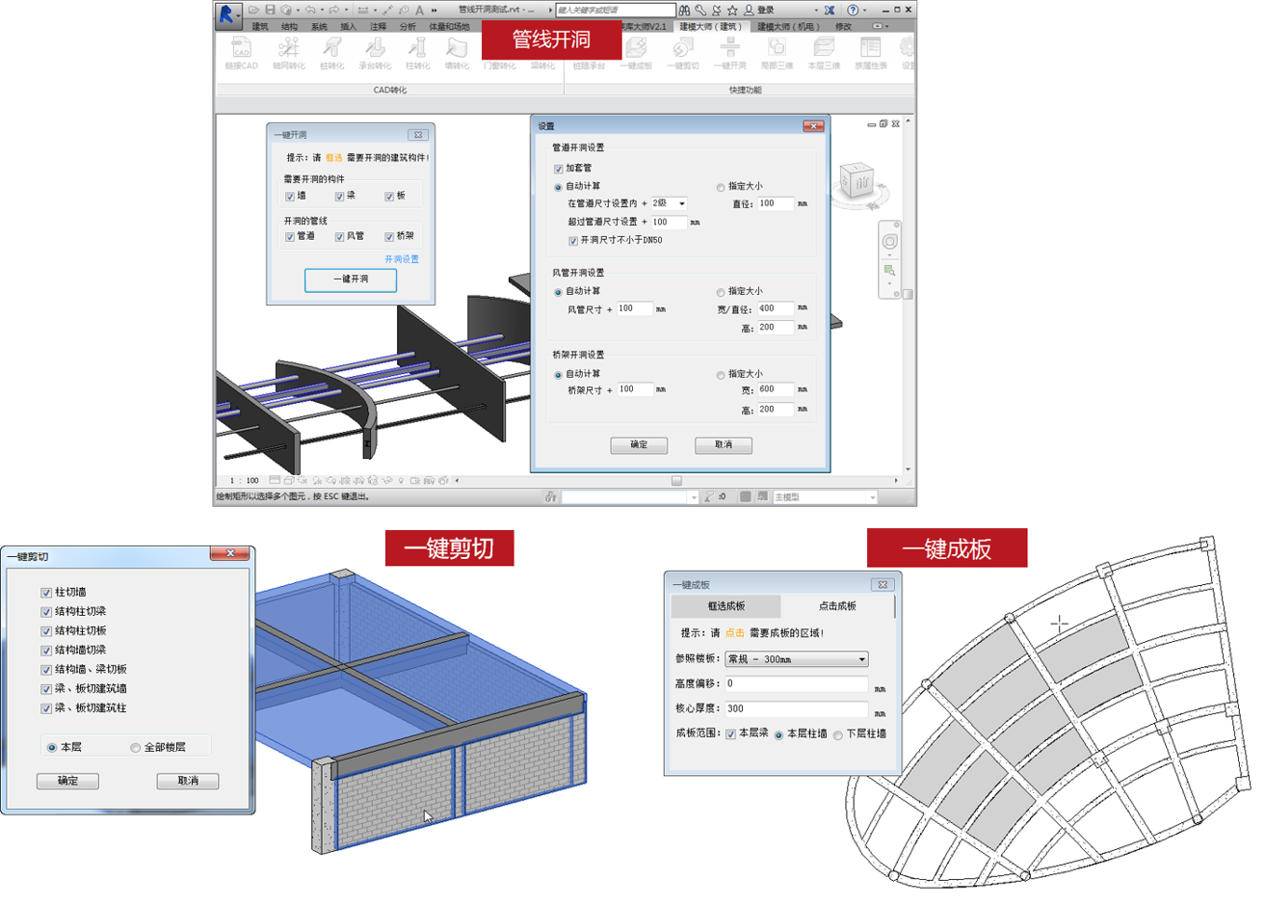Click 确定 in the 一键剪切 dialog

[x=67, y=781]
